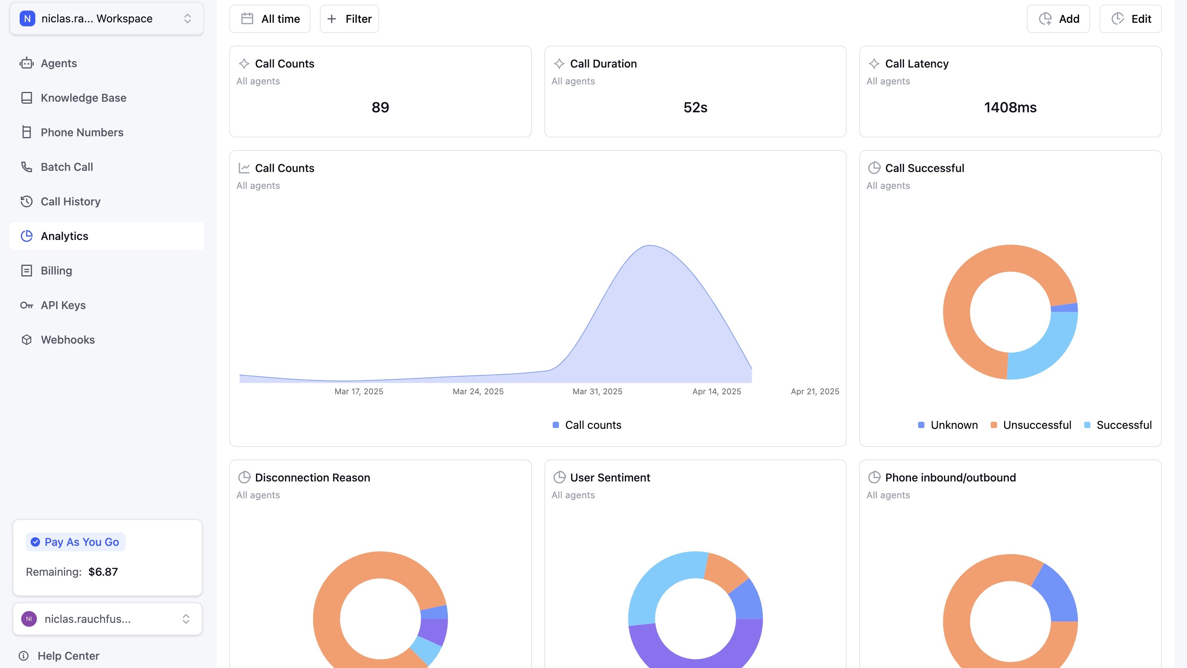Open the niclas.rauchfus account menu
Image resolution: width=1187 pixels, height=668 pixels.
(x=107, y=619)
